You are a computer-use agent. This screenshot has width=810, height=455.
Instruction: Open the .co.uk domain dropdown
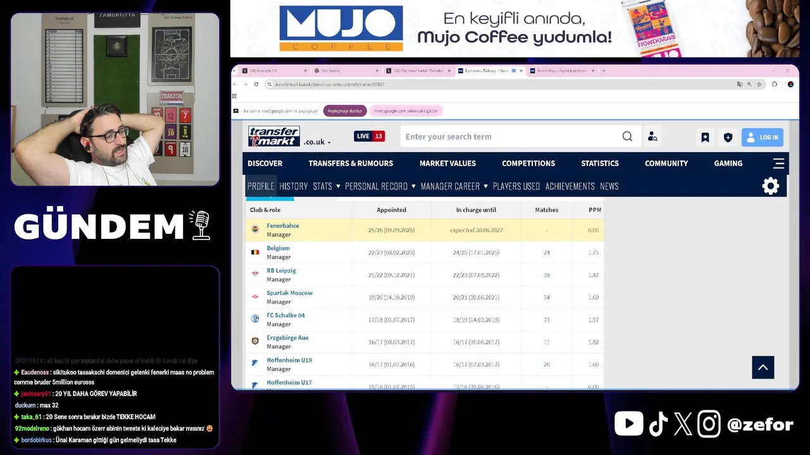(317, 142)
